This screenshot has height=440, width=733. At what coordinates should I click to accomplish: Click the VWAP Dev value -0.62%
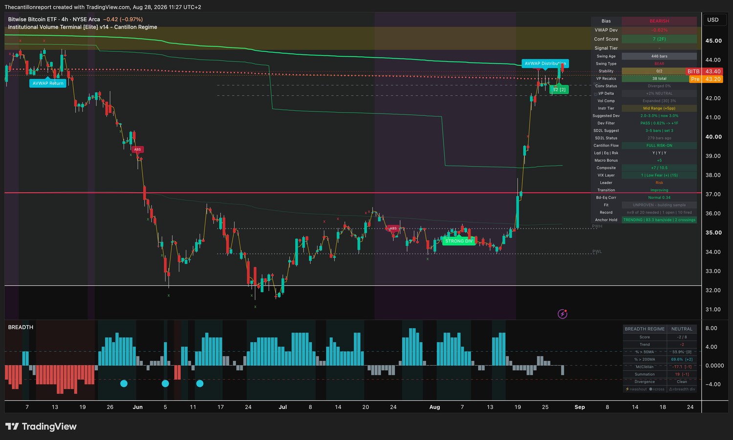coord(659,30)
